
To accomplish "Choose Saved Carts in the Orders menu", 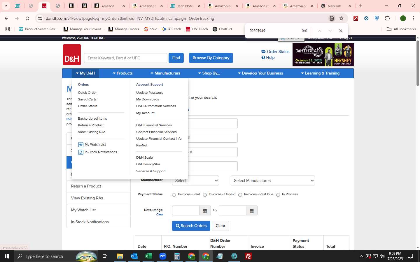I will click(x=87, y=99).
